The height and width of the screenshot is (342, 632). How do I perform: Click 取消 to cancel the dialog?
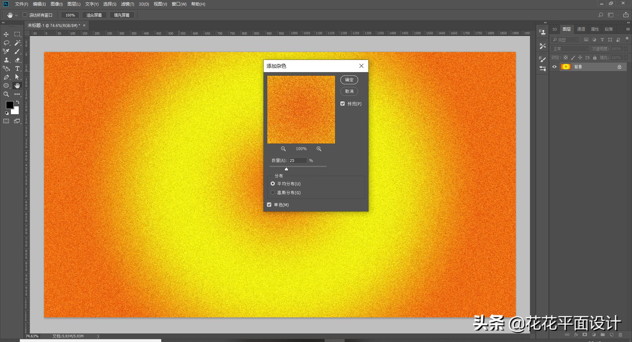pyautogui.click(x=349, y=92)
